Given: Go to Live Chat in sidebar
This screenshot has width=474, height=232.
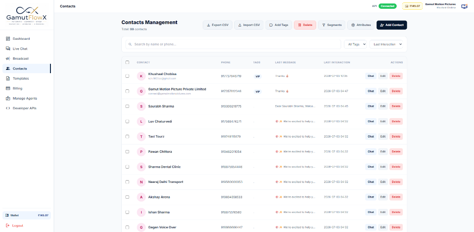Looking at the screenshot, I should [26, 49].
